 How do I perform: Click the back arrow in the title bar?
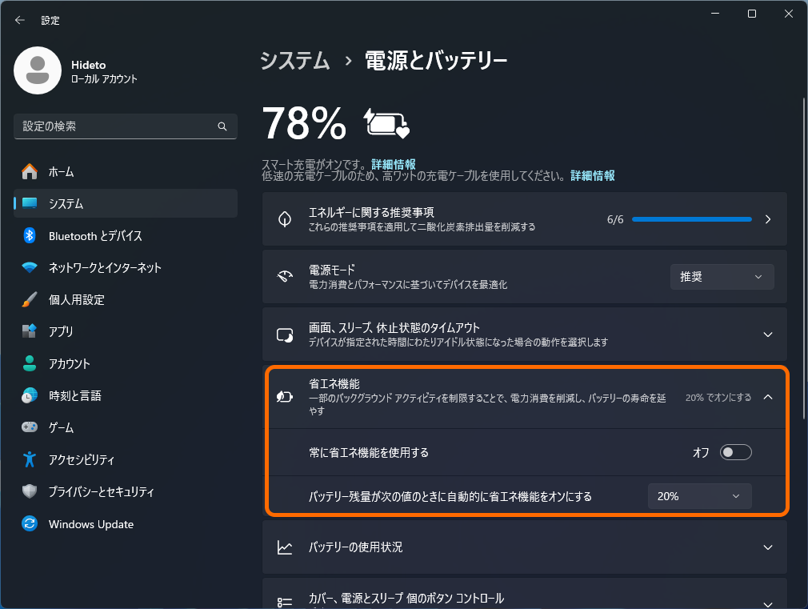point(19,20)
